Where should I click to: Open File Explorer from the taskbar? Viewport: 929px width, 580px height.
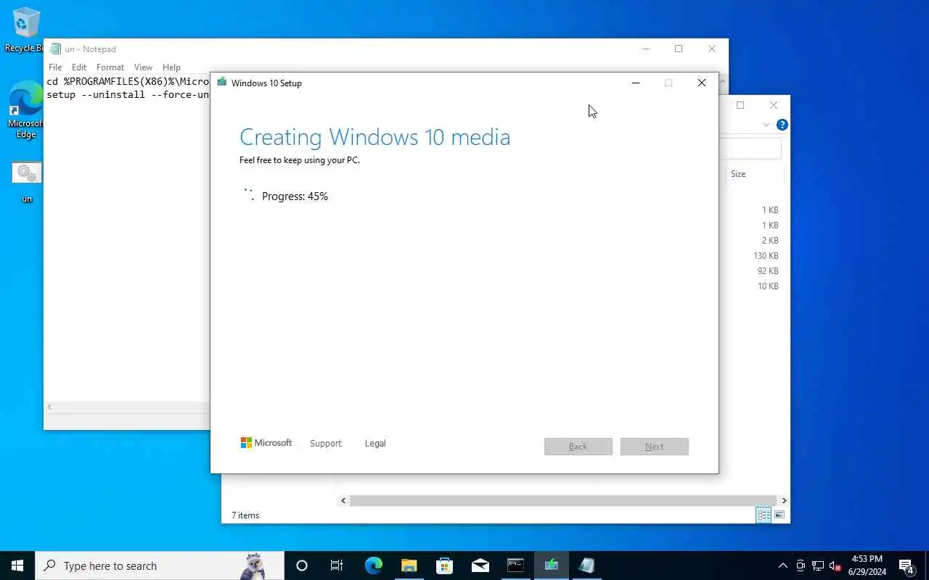409,565
